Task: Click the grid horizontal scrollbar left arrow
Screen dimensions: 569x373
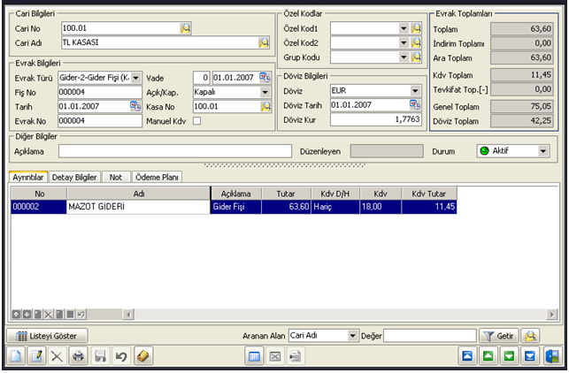Action: click(x=128, y=315)
